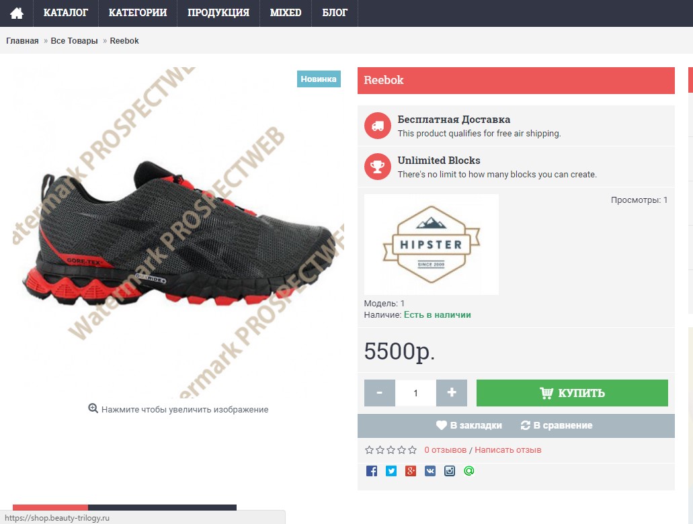Click the green КУПИТЬ button
The image size is (693, 524).
[x=572, y=393]
